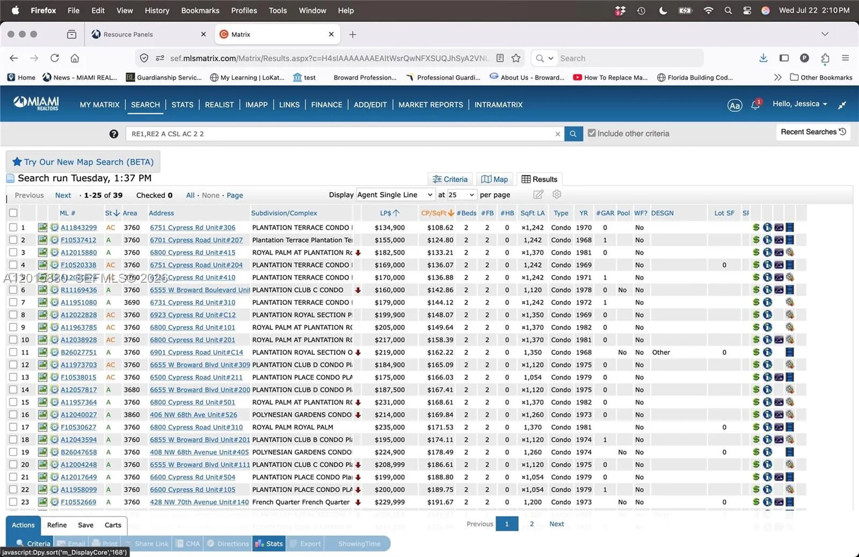The width and height of the screenshot is (859, 557).
Task: Open the notifications bell icon
Action: click(x=755, y=105)
